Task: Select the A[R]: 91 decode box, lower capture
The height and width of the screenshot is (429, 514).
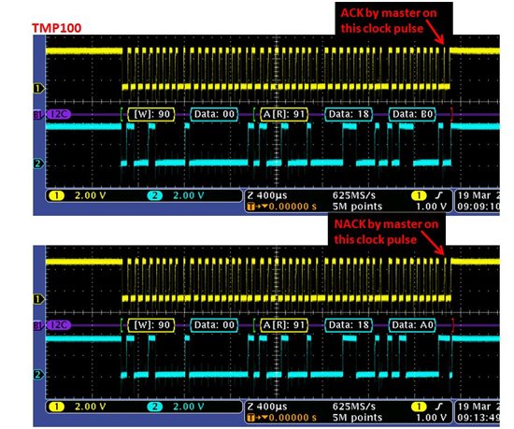Action: click(284, 325)
